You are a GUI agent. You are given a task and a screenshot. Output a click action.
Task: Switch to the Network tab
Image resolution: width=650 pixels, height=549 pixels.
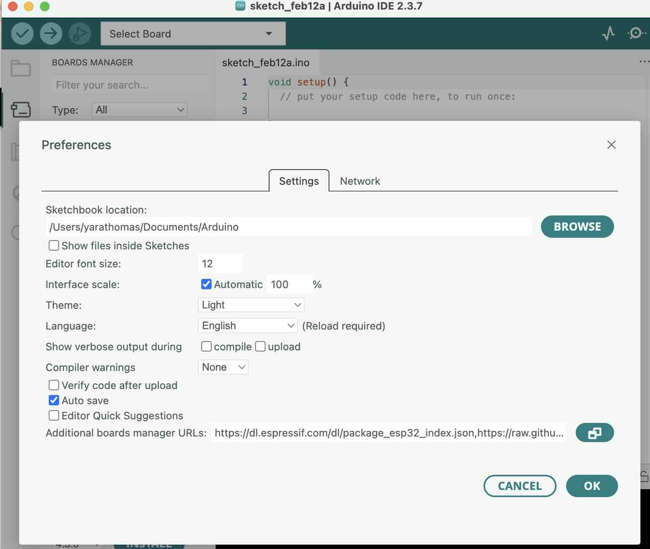pos(360,181)
